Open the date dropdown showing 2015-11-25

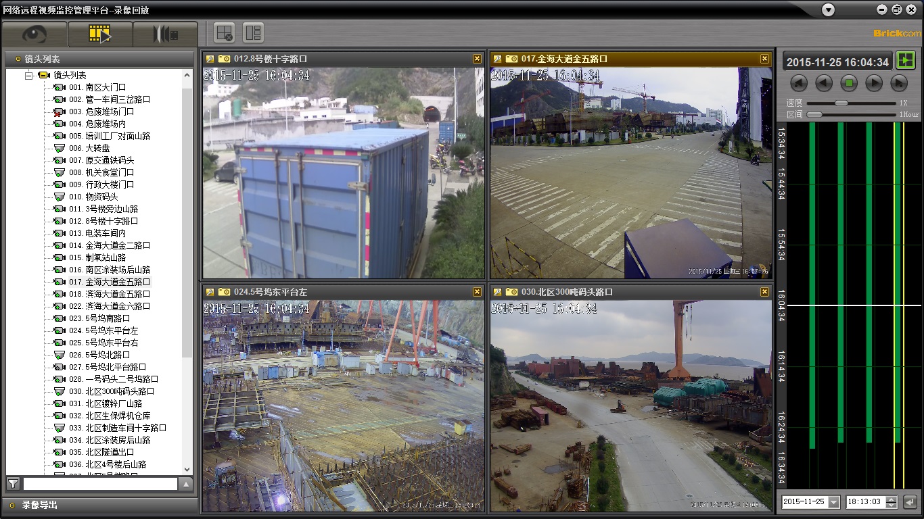pyautogui.click(x=833, y=502)
